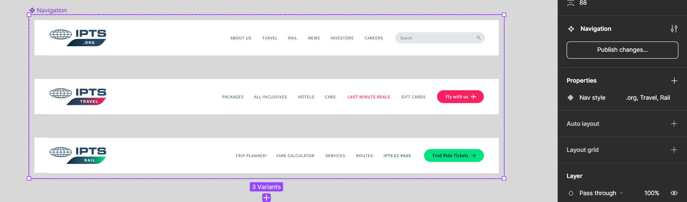Click the Search field in top nav

pyautogui.click(x=434, y=38)
